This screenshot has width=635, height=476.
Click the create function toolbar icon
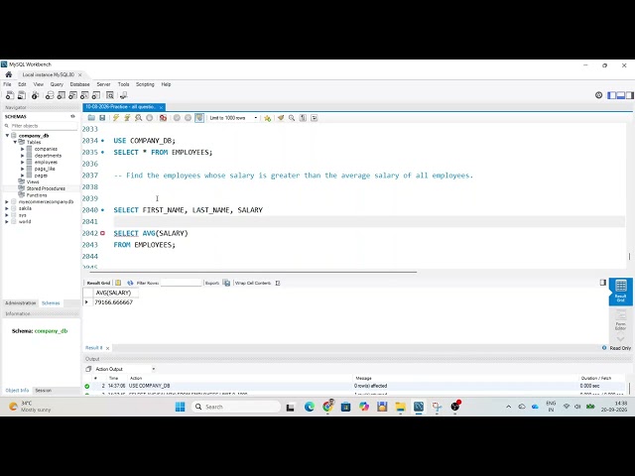(x=96, y=95)
